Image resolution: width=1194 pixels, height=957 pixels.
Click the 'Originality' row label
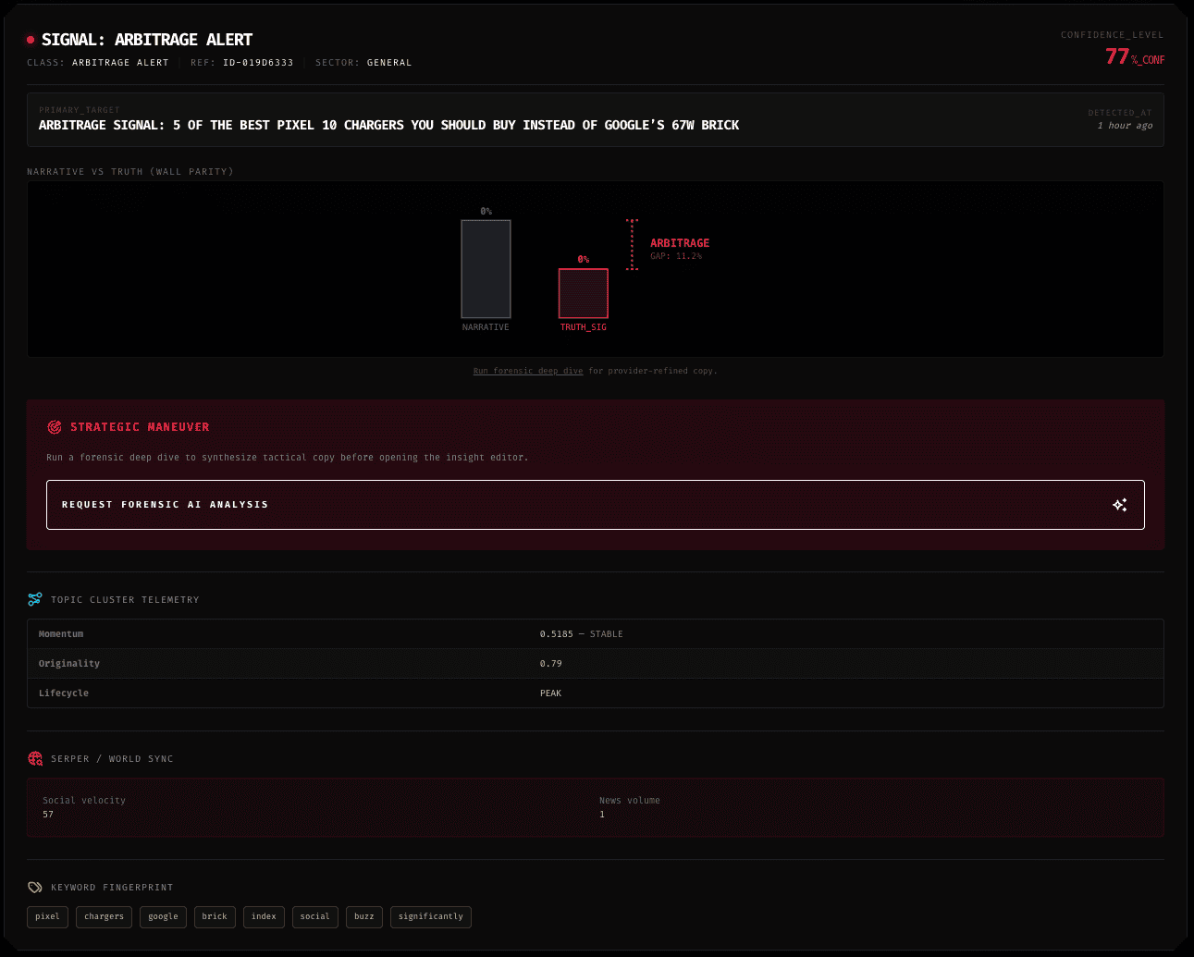(69, 664)
